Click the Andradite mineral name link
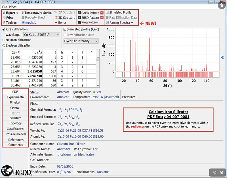Screen dimensions: 227x178 pyautogui.click(x=64, y=149)
